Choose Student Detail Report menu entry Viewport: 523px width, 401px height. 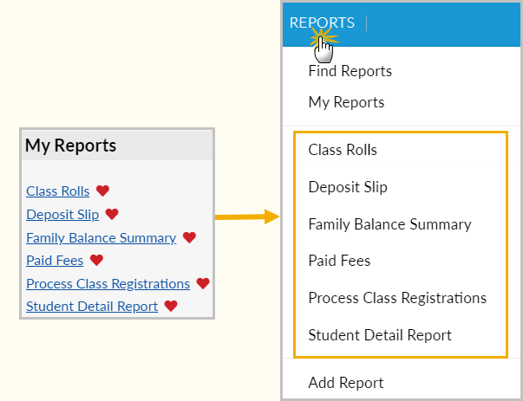click(380, 335)
